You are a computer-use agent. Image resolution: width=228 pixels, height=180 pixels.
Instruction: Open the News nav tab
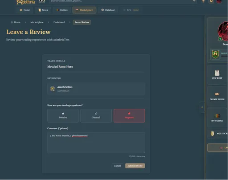[43, 10]
